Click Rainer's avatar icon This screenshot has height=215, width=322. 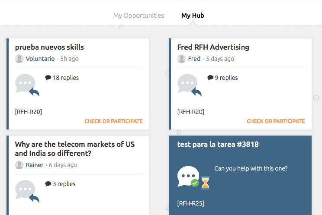pos(19,165)
